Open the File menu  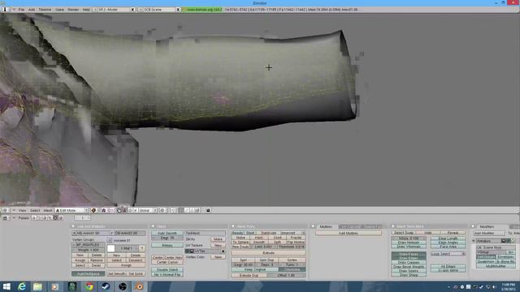tap(21, 10)
